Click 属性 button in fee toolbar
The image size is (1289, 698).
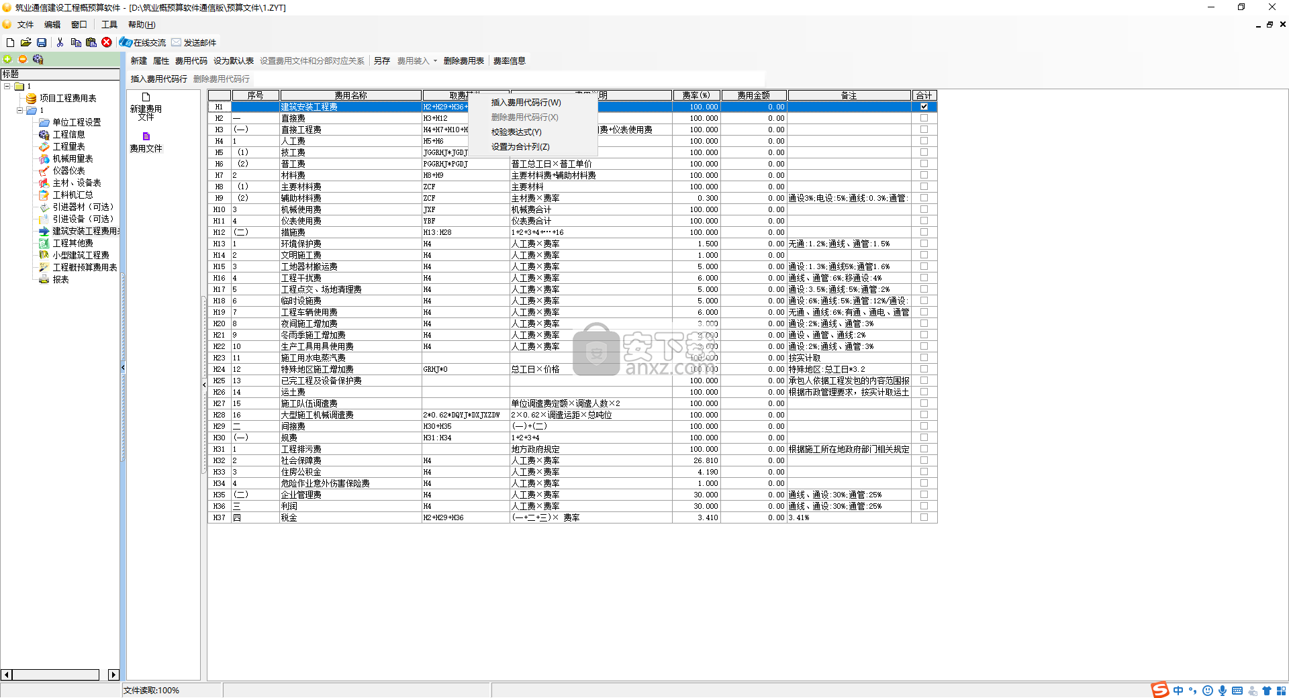(x=161, y=61)
